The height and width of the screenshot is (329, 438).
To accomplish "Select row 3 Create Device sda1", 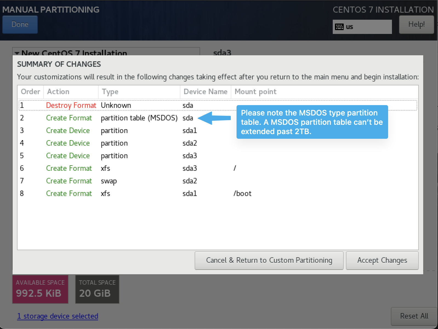I will coord(218,131).
